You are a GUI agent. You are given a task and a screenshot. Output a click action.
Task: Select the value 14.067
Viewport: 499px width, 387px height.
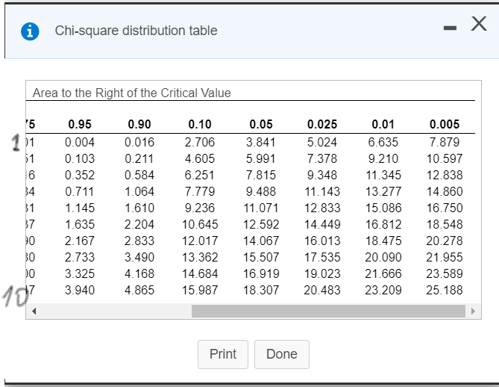pos(261,241)
